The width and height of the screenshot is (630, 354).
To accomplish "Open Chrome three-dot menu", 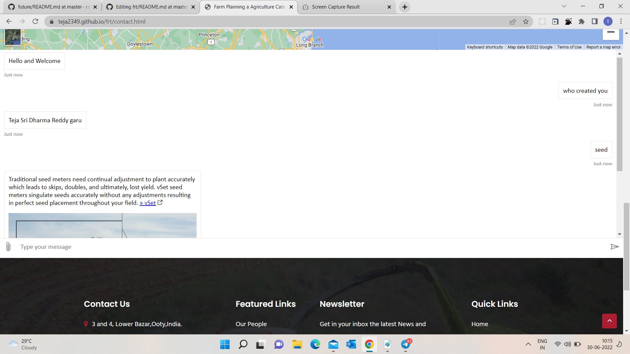I will coord(621,22).
